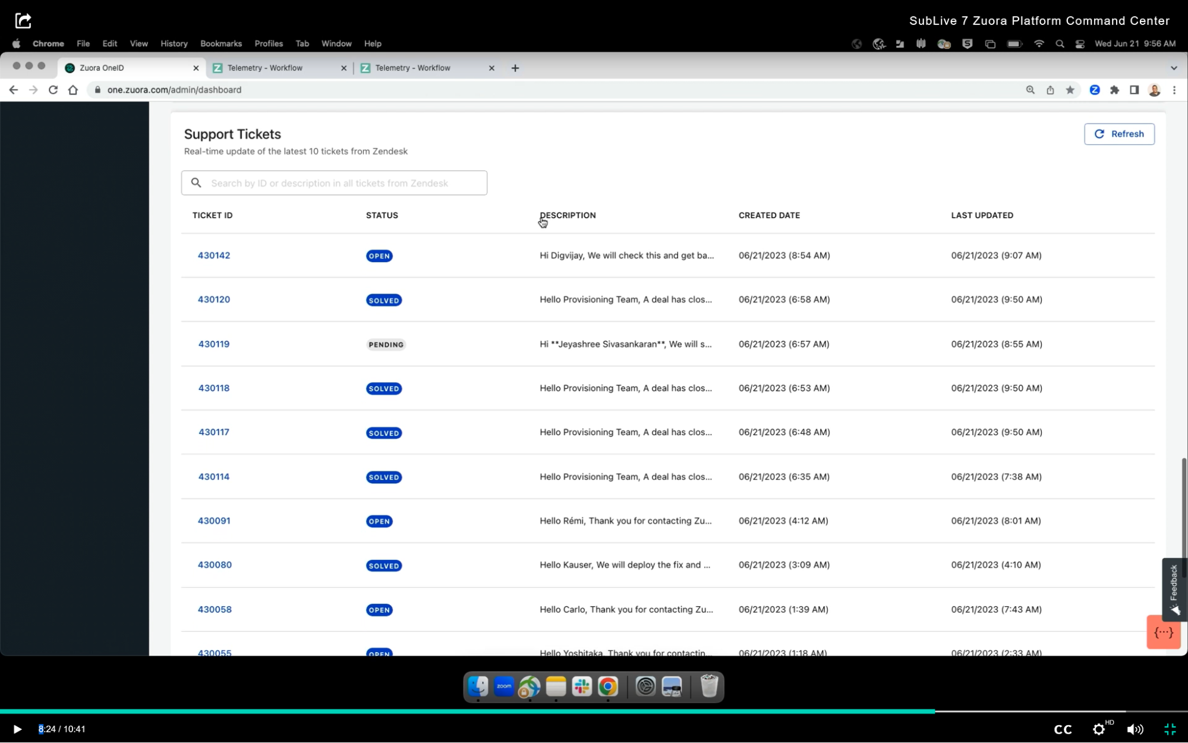Switch to second Telemetry - Workflow tab
Screen dimensions: 1188x743
[412, 68]
